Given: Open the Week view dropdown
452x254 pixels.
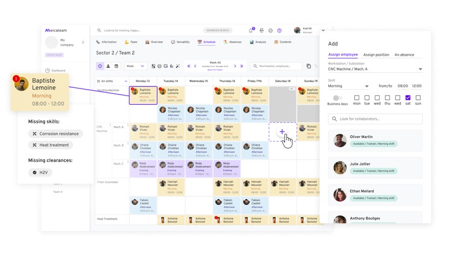Looking at the screenshot, I should point(136,66).
